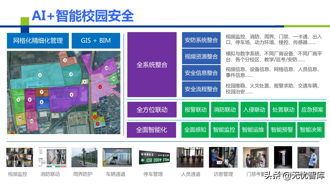Image resolution: width=330 pixels, height=185 pixels.
Task: Open the 人员通道 turnstile image
Action: 190,157
